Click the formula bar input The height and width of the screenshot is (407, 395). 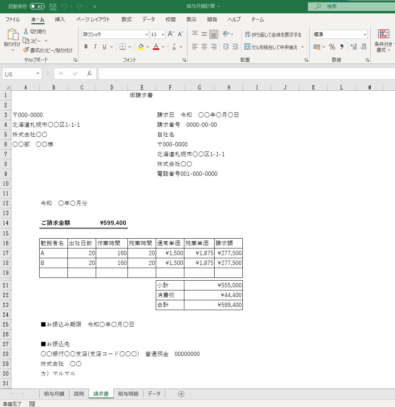click(246, 74)
